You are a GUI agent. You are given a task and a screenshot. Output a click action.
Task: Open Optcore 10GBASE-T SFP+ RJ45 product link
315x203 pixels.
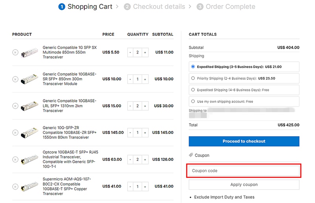[70, 159]
